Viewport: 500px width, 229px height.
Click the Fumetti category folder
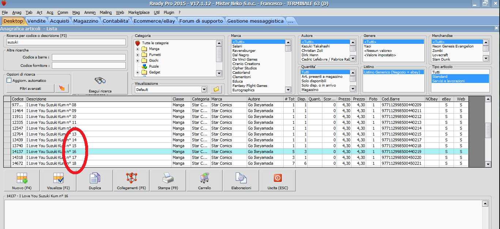(151, 55)
